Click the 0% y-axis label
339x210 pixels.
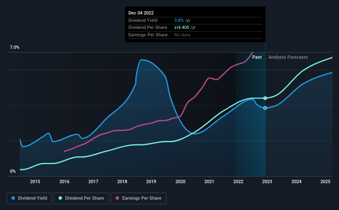pos(13,171)
